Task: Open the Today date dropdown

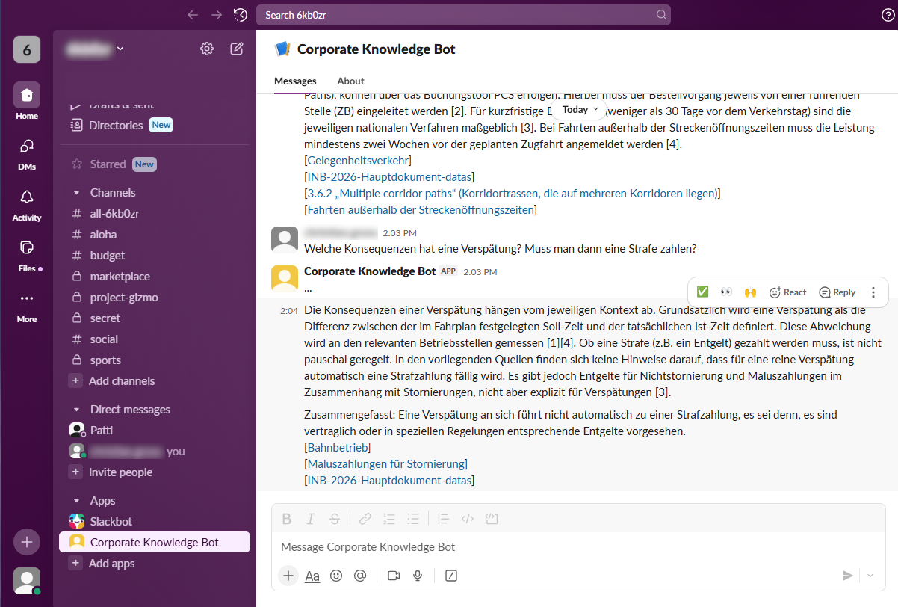Action: (x=580, y=110)
